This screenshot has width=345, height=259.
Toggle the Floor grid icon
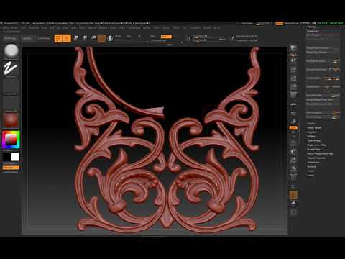pyautogui.click(x=293, y=104)
